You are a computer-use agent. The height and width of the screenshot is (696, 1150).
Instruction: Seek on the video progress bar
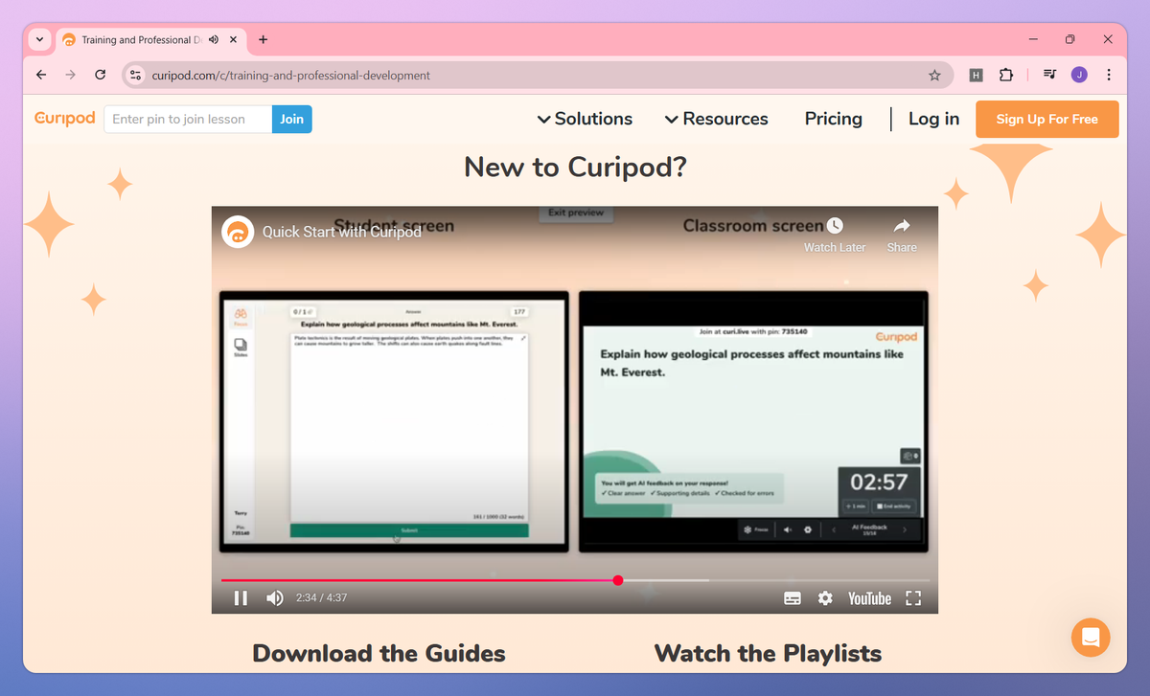(575, 580)
